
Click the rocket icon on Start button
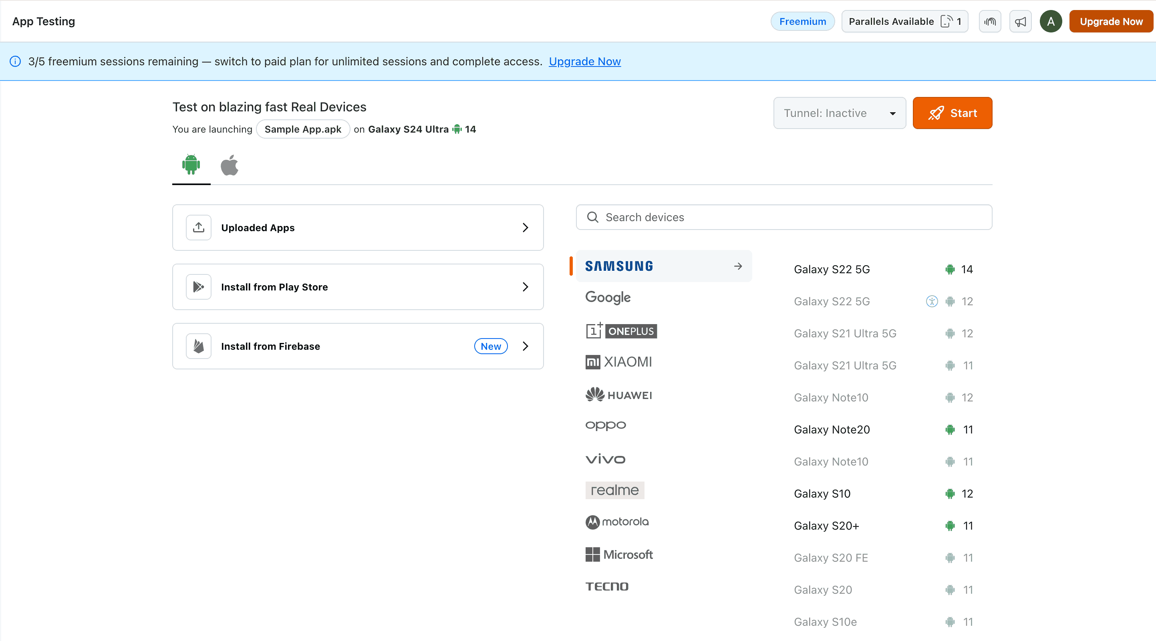[936, 113]
